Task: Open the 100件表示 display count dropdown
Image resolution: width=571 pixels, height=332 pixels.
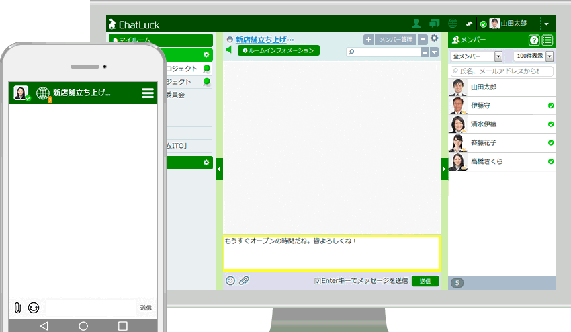Action: pos(534,56)
